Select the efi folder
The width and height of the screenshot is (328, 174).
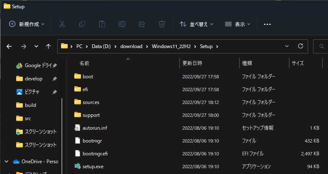click(81, 89)
